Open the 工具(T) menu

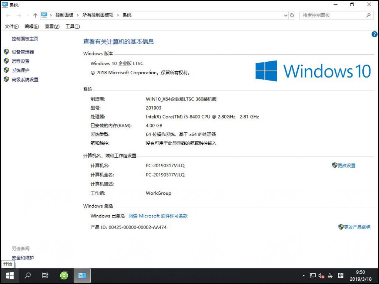73,27
